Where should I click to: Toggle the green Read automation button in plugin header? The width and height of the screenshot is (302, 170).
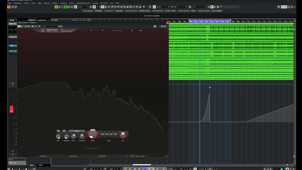pos(26,26)
